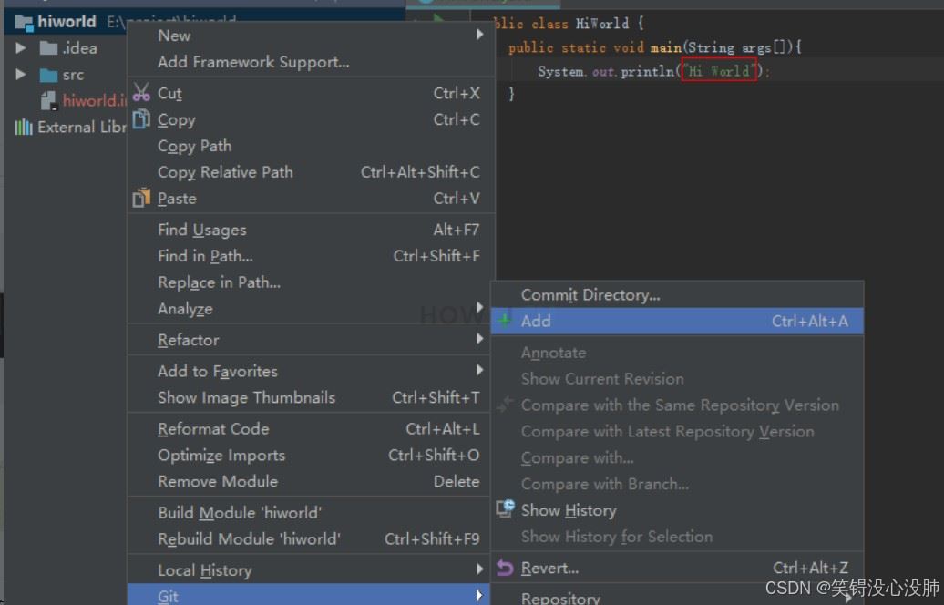Click the purple Revert arrow icon

[505, 568]
